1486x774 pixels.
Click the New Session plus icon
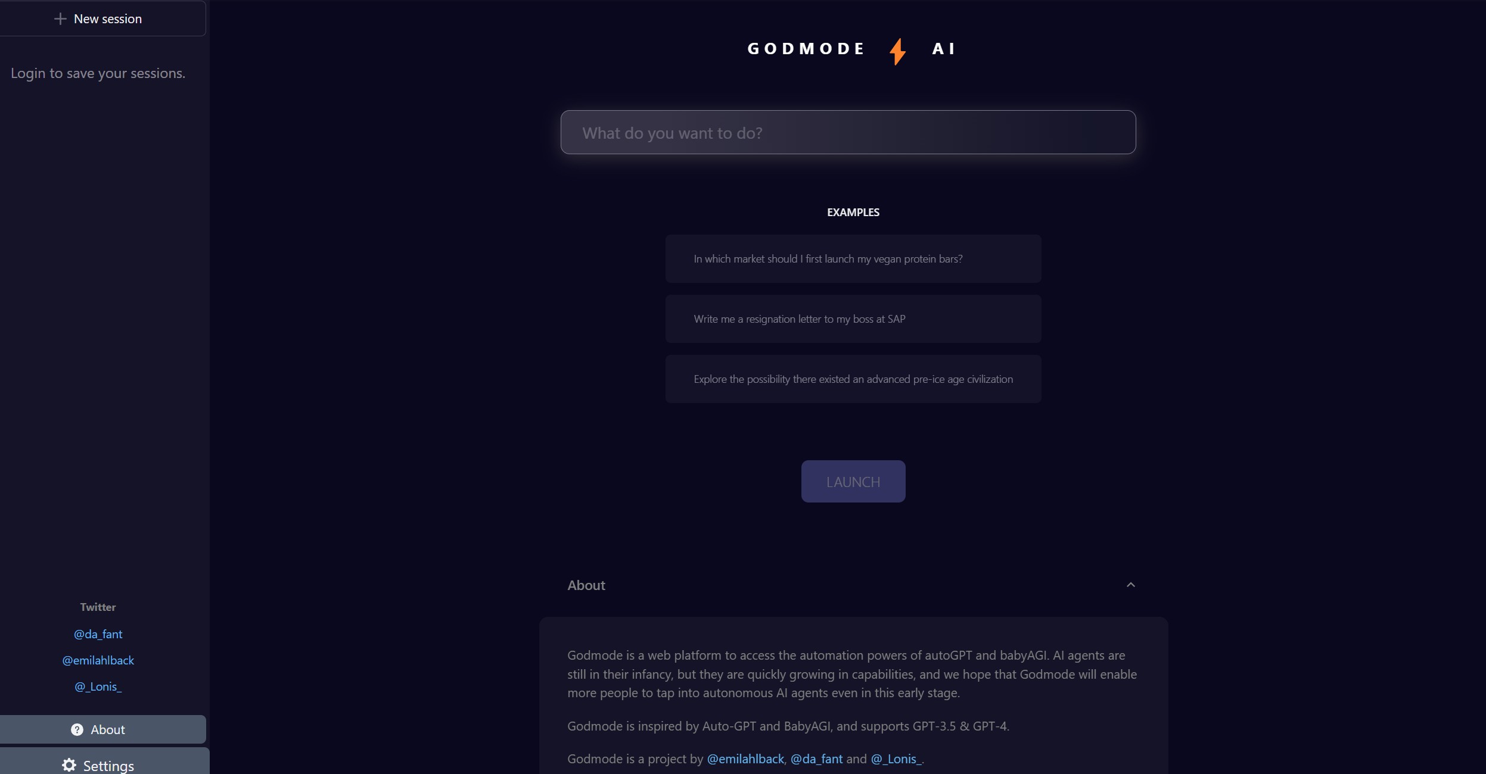(60, 18)
